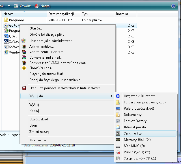
Task: Select Wytnij from the context menu
Action: click(68, 105)
